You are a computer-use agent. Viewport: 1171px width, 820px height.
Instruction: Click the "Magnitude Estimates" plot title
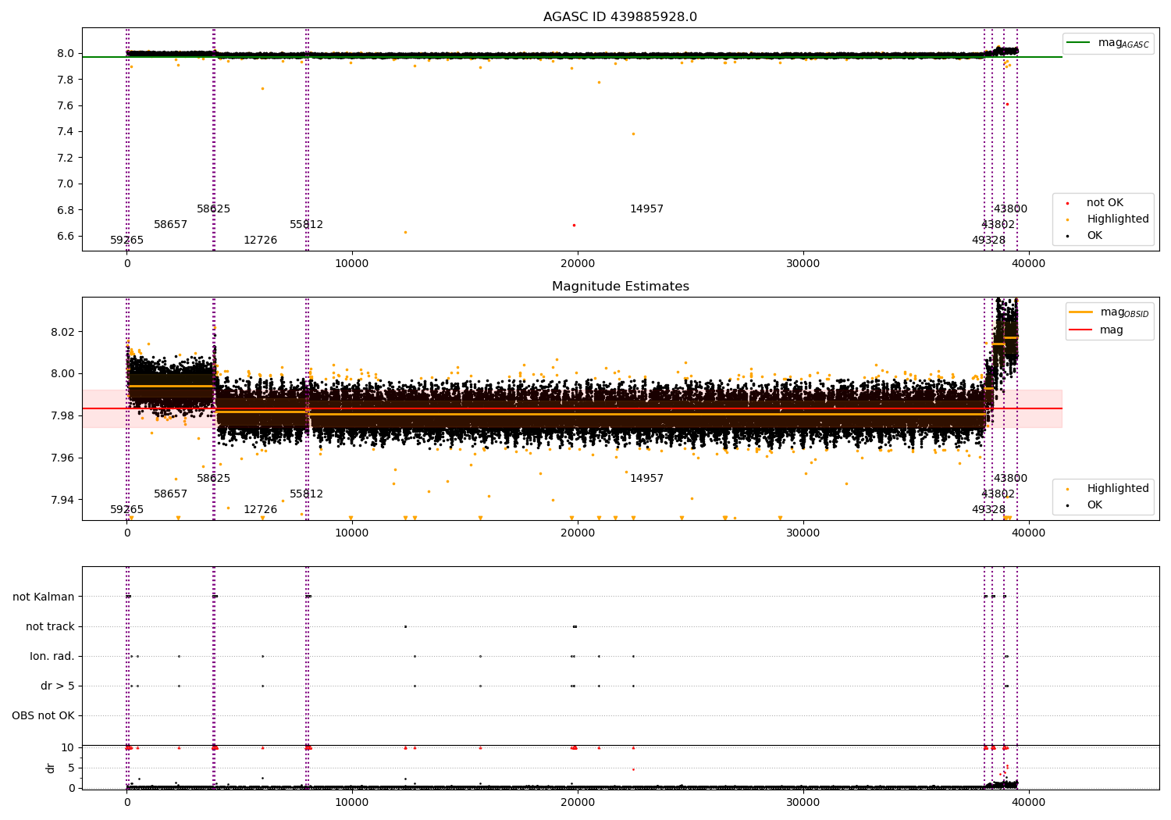pos(620,287)
